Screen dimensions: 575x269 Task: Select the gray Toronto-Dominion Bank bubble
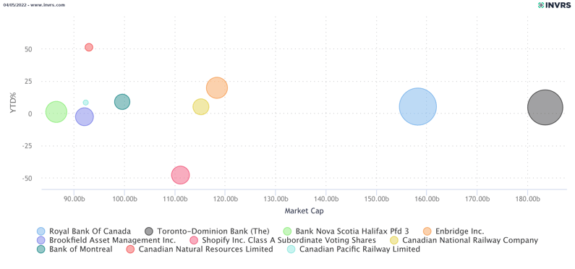545,107
